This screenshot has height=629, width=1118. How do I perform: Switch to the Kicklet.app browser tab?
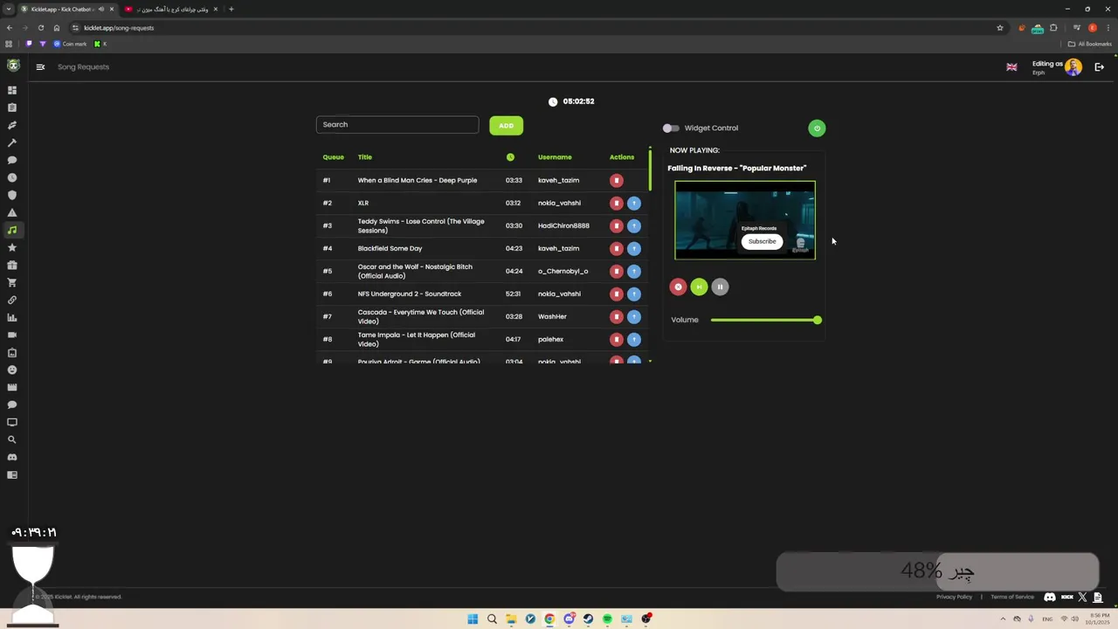[x=68, y=9]
